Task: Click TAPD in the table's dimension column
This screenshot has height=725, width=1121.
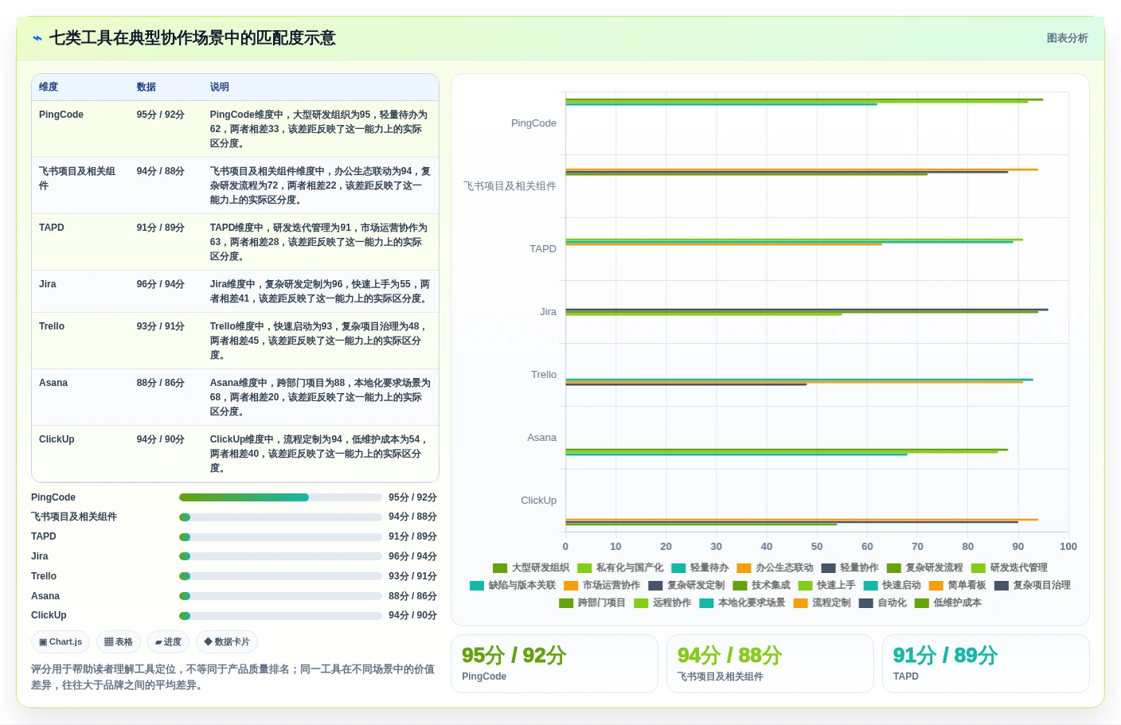Action: click(x=51, y=228)
